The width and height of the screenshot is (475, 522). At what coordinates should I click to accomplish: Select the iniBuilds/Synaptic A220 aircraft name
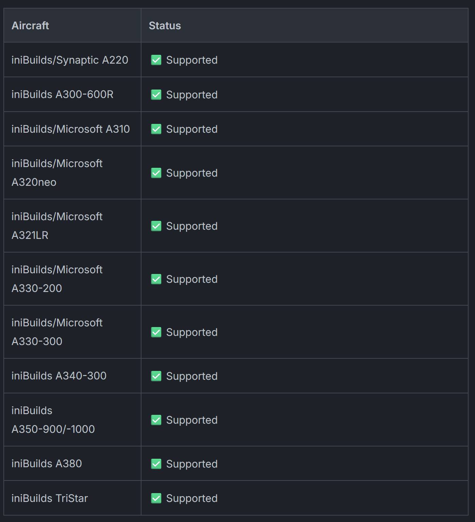(70, 60)
